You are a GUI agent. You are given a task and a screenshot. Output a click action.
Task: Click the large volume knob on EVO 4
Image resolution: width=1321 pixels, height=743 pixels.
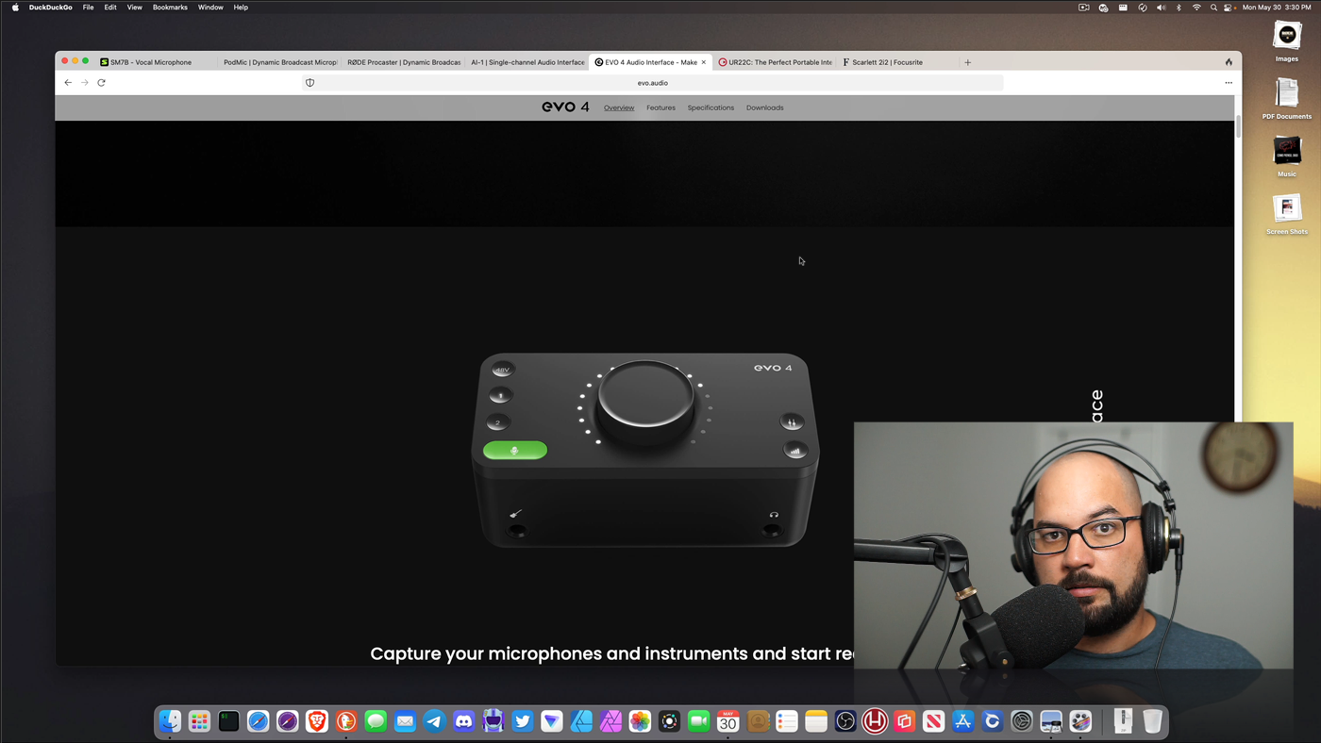(x=645, y=396)
